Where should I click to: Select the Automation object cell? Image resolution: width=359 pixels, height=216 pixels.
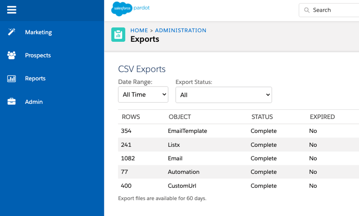(x=184, y=172)
